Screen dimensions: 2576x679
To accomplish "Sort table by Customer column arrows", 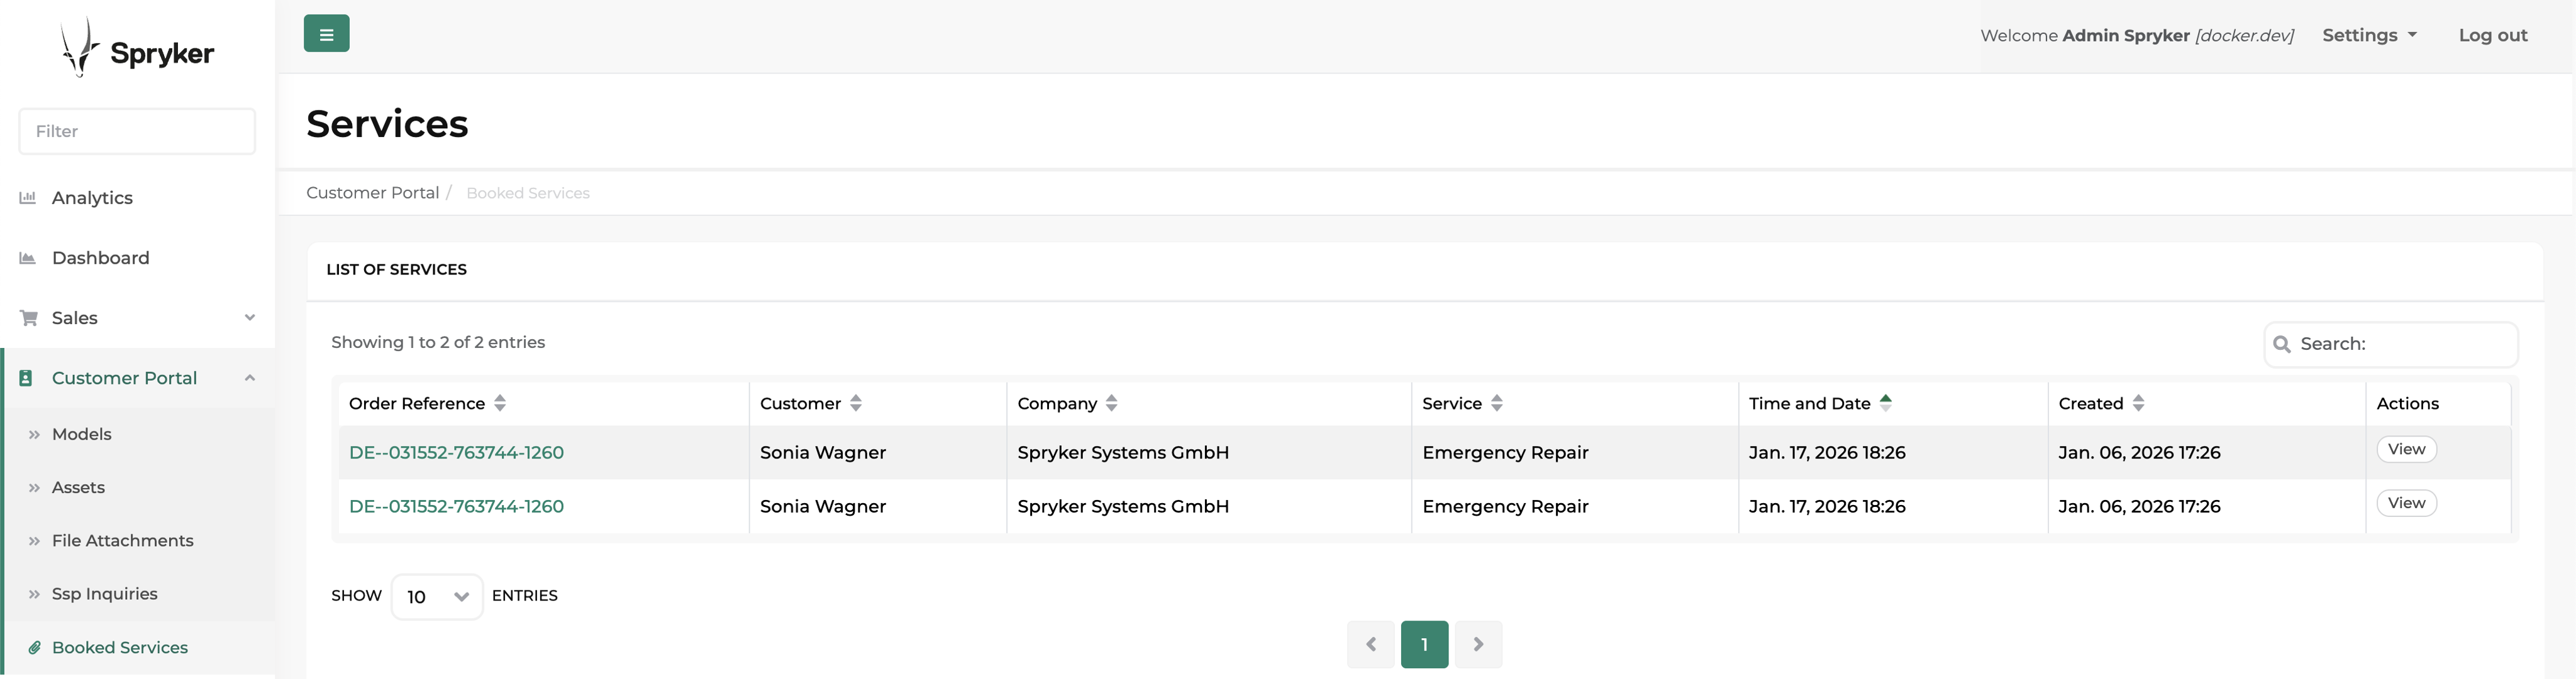I will click(x=856, y=403).
